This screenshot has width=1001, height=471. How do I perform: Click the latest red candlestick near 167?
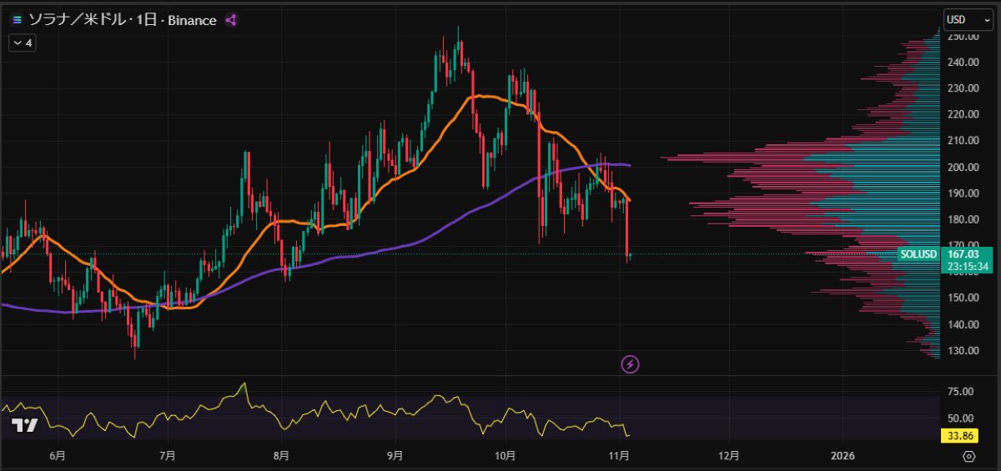point(626,228)
